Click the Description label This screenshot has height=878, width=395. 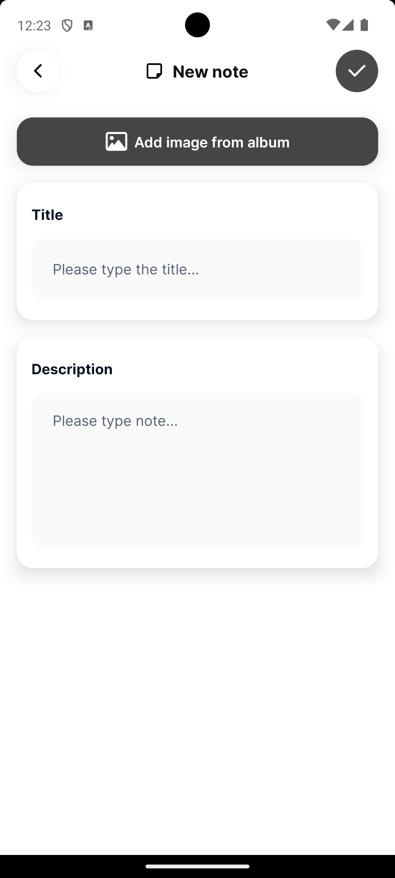[x=72, y=369]
